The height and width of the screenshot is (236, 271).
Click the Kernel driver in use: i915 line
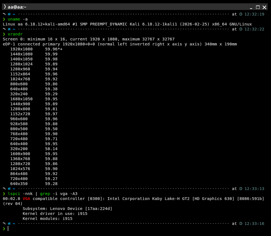(x=48, y=214)
